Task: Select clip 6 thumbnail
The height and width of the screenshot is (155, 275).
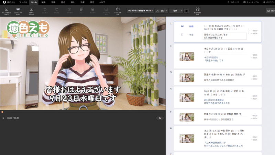Action: [x=187, y=138]
